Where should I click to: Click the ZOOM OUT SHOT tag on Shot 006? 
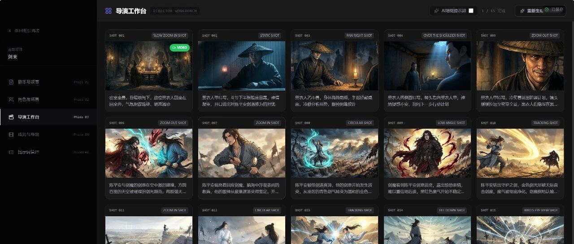point(173,123)
